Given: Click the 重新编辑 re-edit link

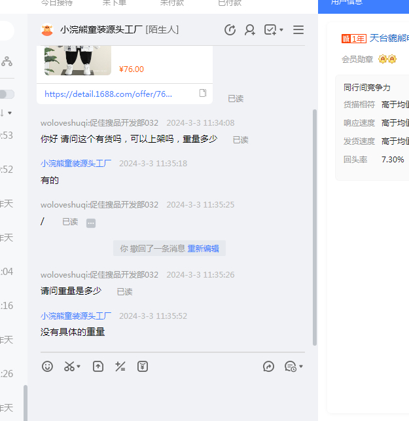Looking at the screenshot, I should click(204, 249).
